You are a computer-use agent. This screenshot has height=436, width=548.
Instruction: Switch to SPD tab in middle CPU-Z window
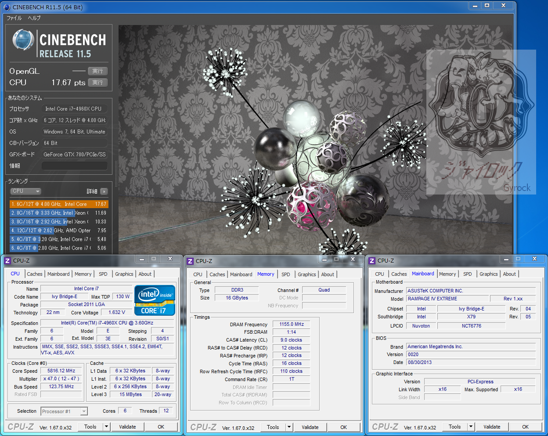point(286,274)
